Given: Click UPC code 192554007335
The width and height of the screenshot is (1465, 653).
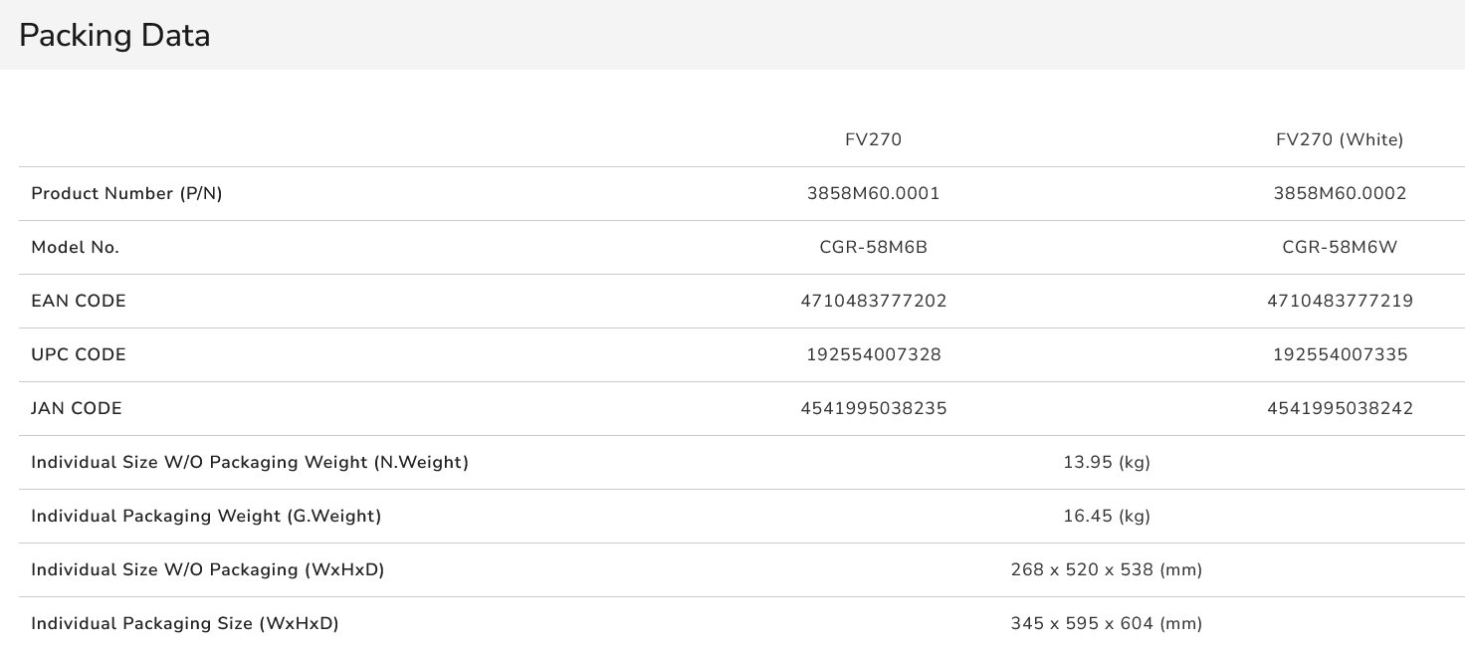Looking at the screenshot, I should point(1340,355).
